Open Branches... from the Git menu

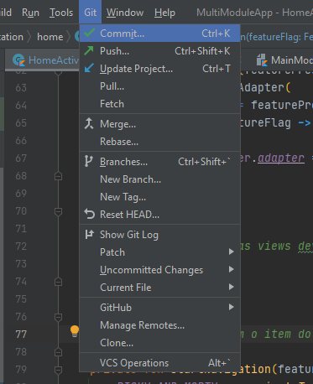pyautogui.click(x=160, y=162)
